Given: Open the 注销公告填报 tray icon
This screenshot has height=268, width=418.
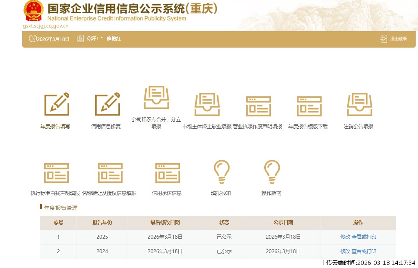Looking at the screenshot, I should click(359, 105).
